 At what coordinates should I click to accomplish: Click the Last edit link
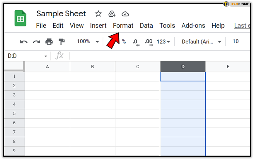(242, 26)
